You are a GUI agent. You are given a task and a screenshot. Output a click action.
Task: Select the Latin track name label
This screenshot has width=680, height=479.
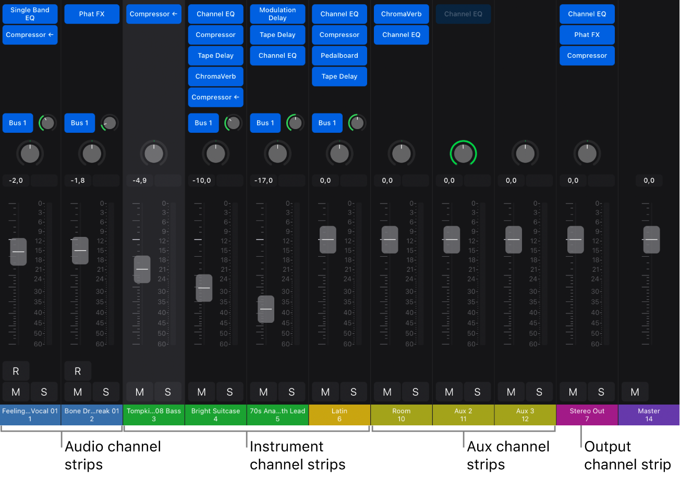[339, 415]
